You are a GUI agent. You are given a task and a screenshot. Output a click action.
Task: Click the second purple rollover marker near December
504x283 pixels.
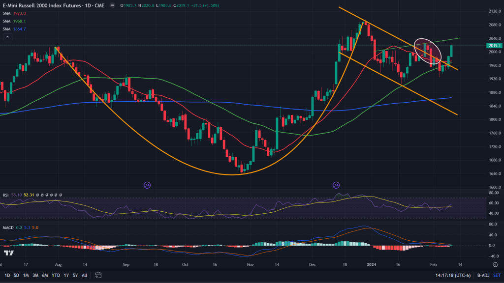pyautogui.click(x=336, y=185)
